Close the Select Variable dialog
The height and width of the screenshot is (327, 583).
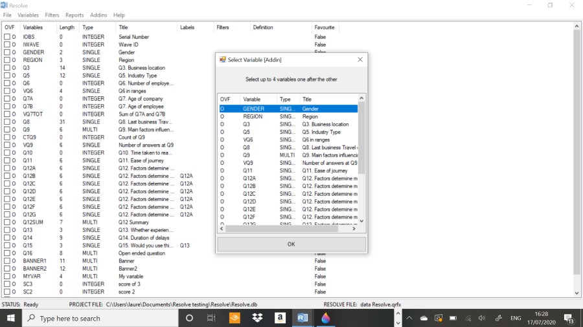[x=360, y=59]
